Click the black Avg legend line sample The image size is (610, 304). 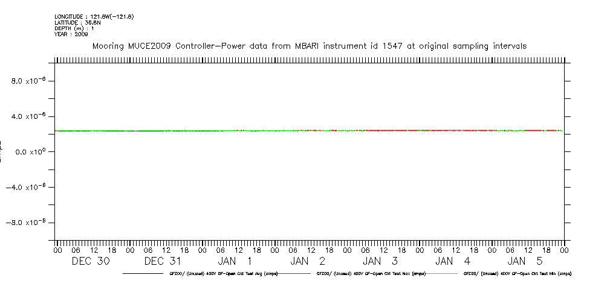pos(145,273)
